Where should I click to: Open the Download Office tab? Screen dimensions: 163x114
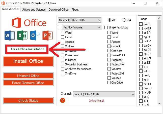[59, 9]
